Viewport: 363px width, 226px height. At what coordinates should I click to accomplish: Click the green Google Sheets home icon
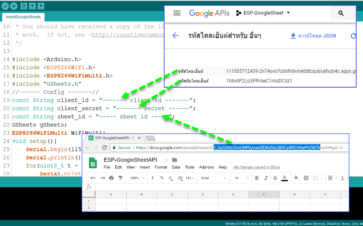93,163
